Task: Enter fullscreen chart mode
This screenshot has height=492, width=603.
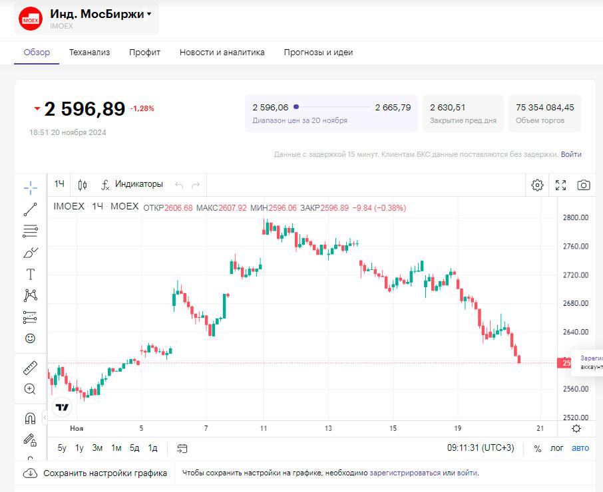Action: pos(561,185)
